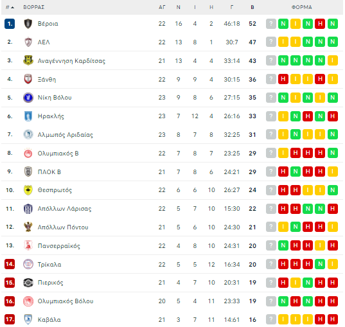This screenshot has height=327, width=345.
Task: Click Τρίκαλα's green N win form badge
Action: click(x=320, y=264)
